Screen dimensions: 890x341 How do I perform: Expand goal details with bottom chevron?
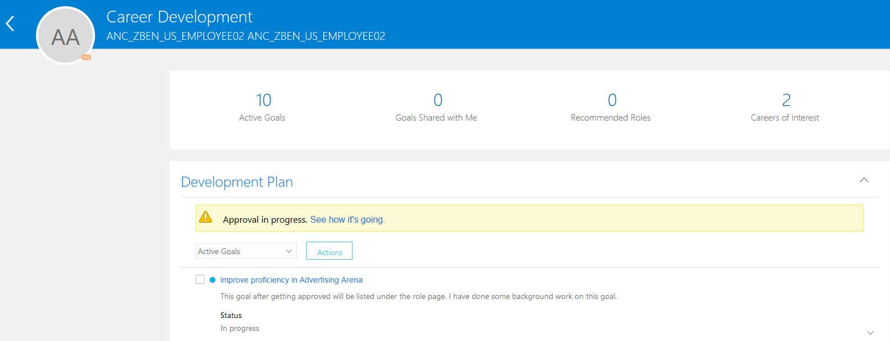point(870,333)
